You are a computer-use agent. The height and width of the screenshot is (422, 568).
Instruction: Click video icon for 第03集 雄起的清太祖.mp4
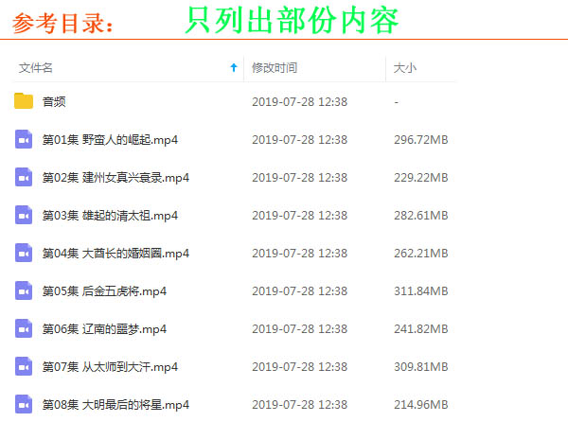(x=24, y=215)
